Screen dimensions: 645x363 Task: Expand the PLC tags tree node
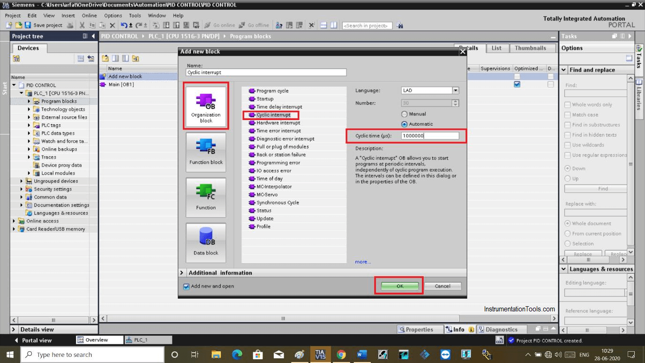pos(29,125)
